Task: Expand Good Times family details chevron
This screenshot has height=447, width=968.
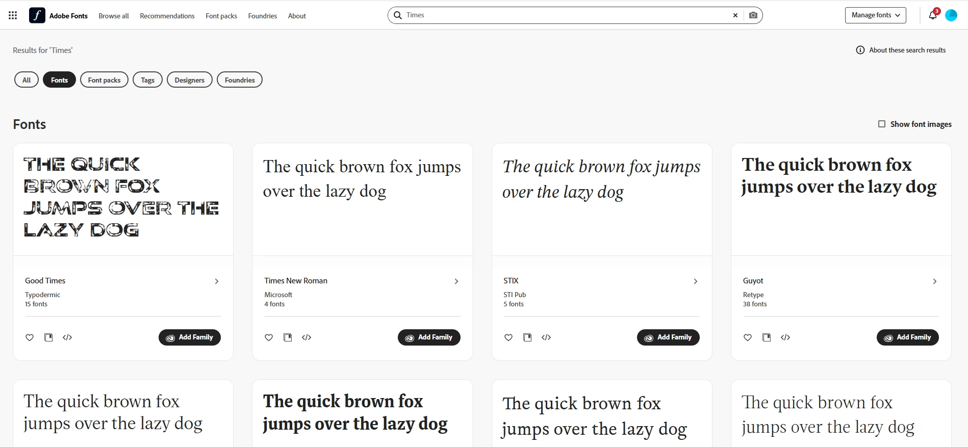Action: coord(217,281)
